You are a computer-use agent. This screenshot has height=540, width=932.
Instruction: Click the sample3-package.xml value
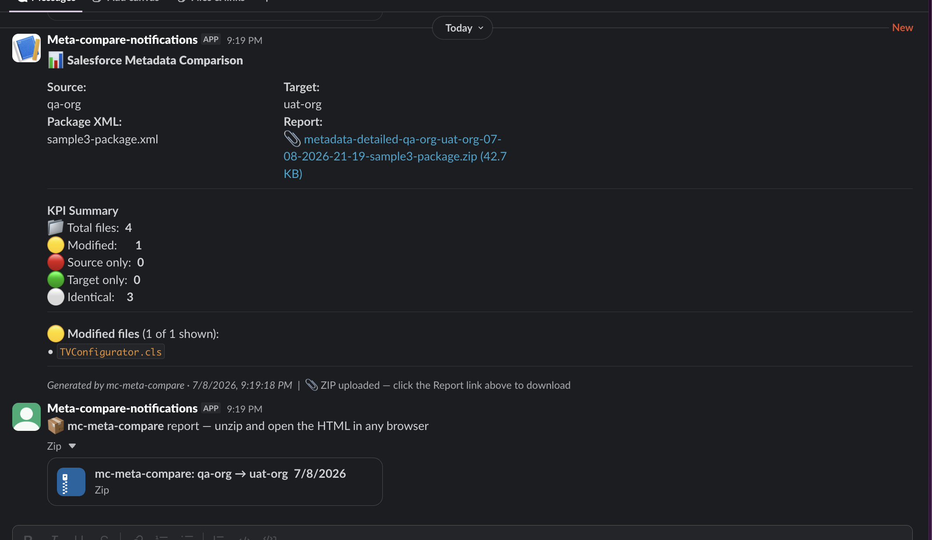(x=102, y=139)
